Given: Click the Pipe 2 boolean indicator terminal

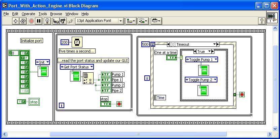Looking at the screenshot, I should click(106, 91).
